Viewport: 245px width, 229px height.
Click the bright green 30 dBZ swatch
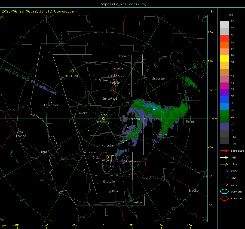tap(224, 113)
